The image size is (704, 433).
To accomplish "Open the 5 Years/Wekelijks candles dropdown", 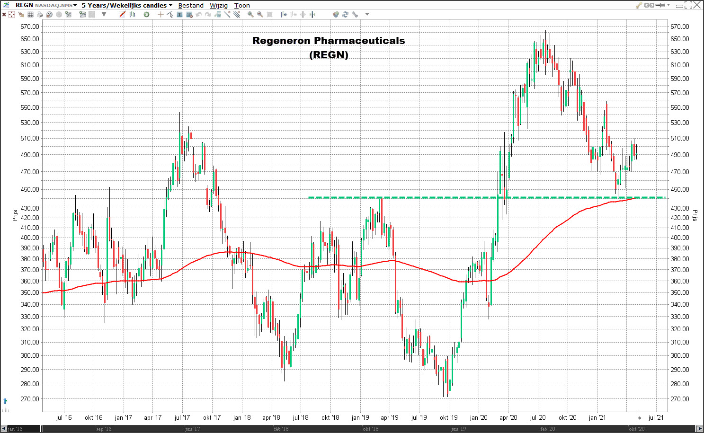I will pyautogui.click(x=127, y=5).
